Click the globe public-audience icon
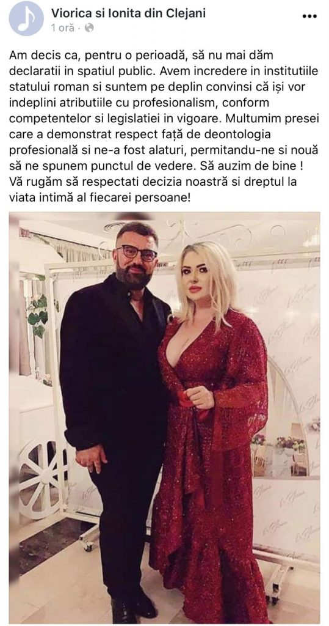Viewport: 329px width, 626px height. 89,28
